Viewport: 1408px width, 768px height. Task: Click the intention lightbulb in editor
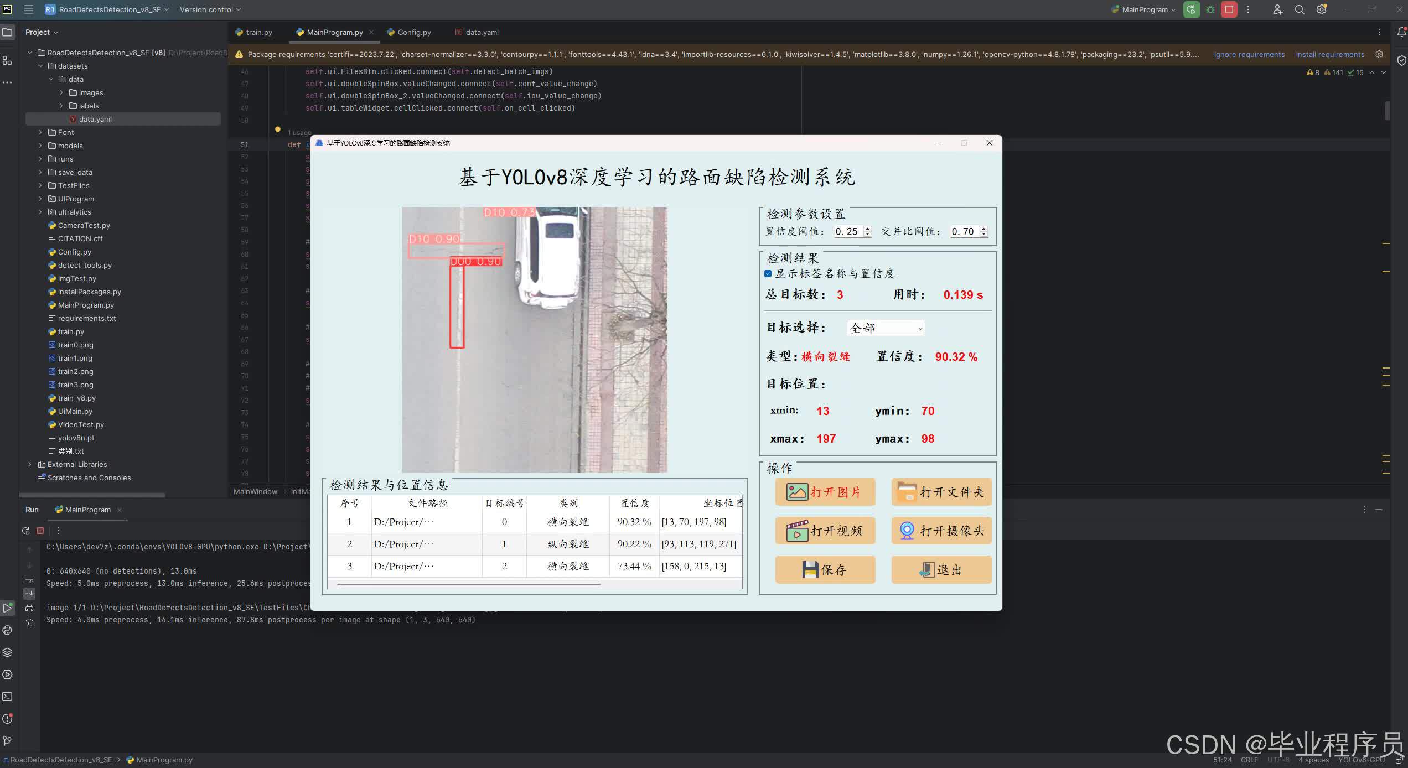[278, 131]
